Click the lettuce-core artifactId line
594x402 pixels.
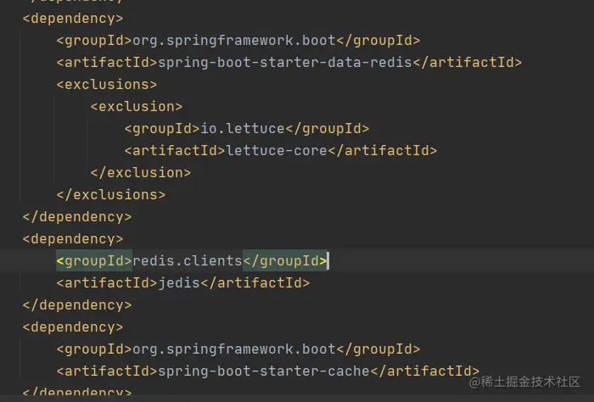pyautogui.click(x=281, y=151)
